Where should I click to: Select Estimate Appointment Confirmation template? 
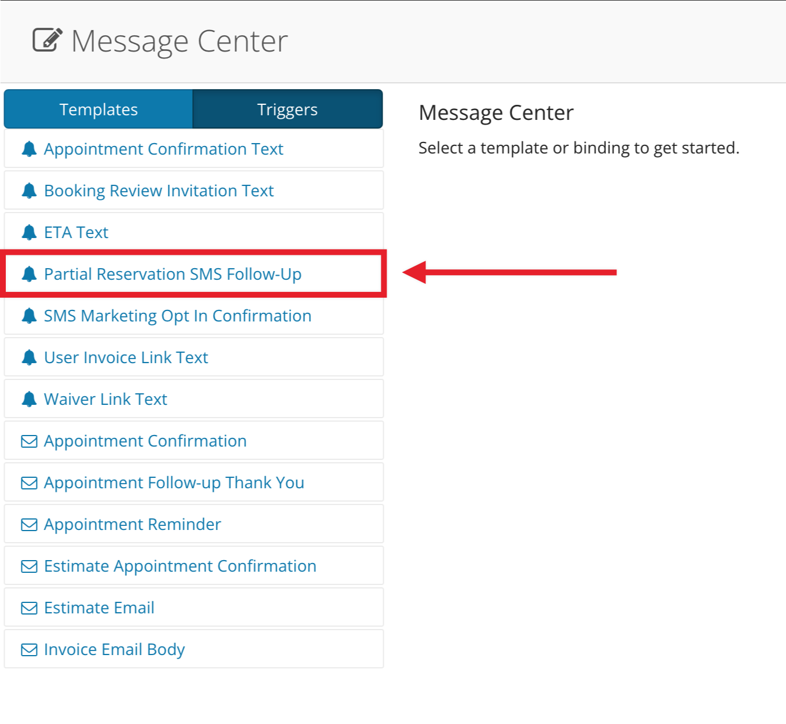click(194, 565)
